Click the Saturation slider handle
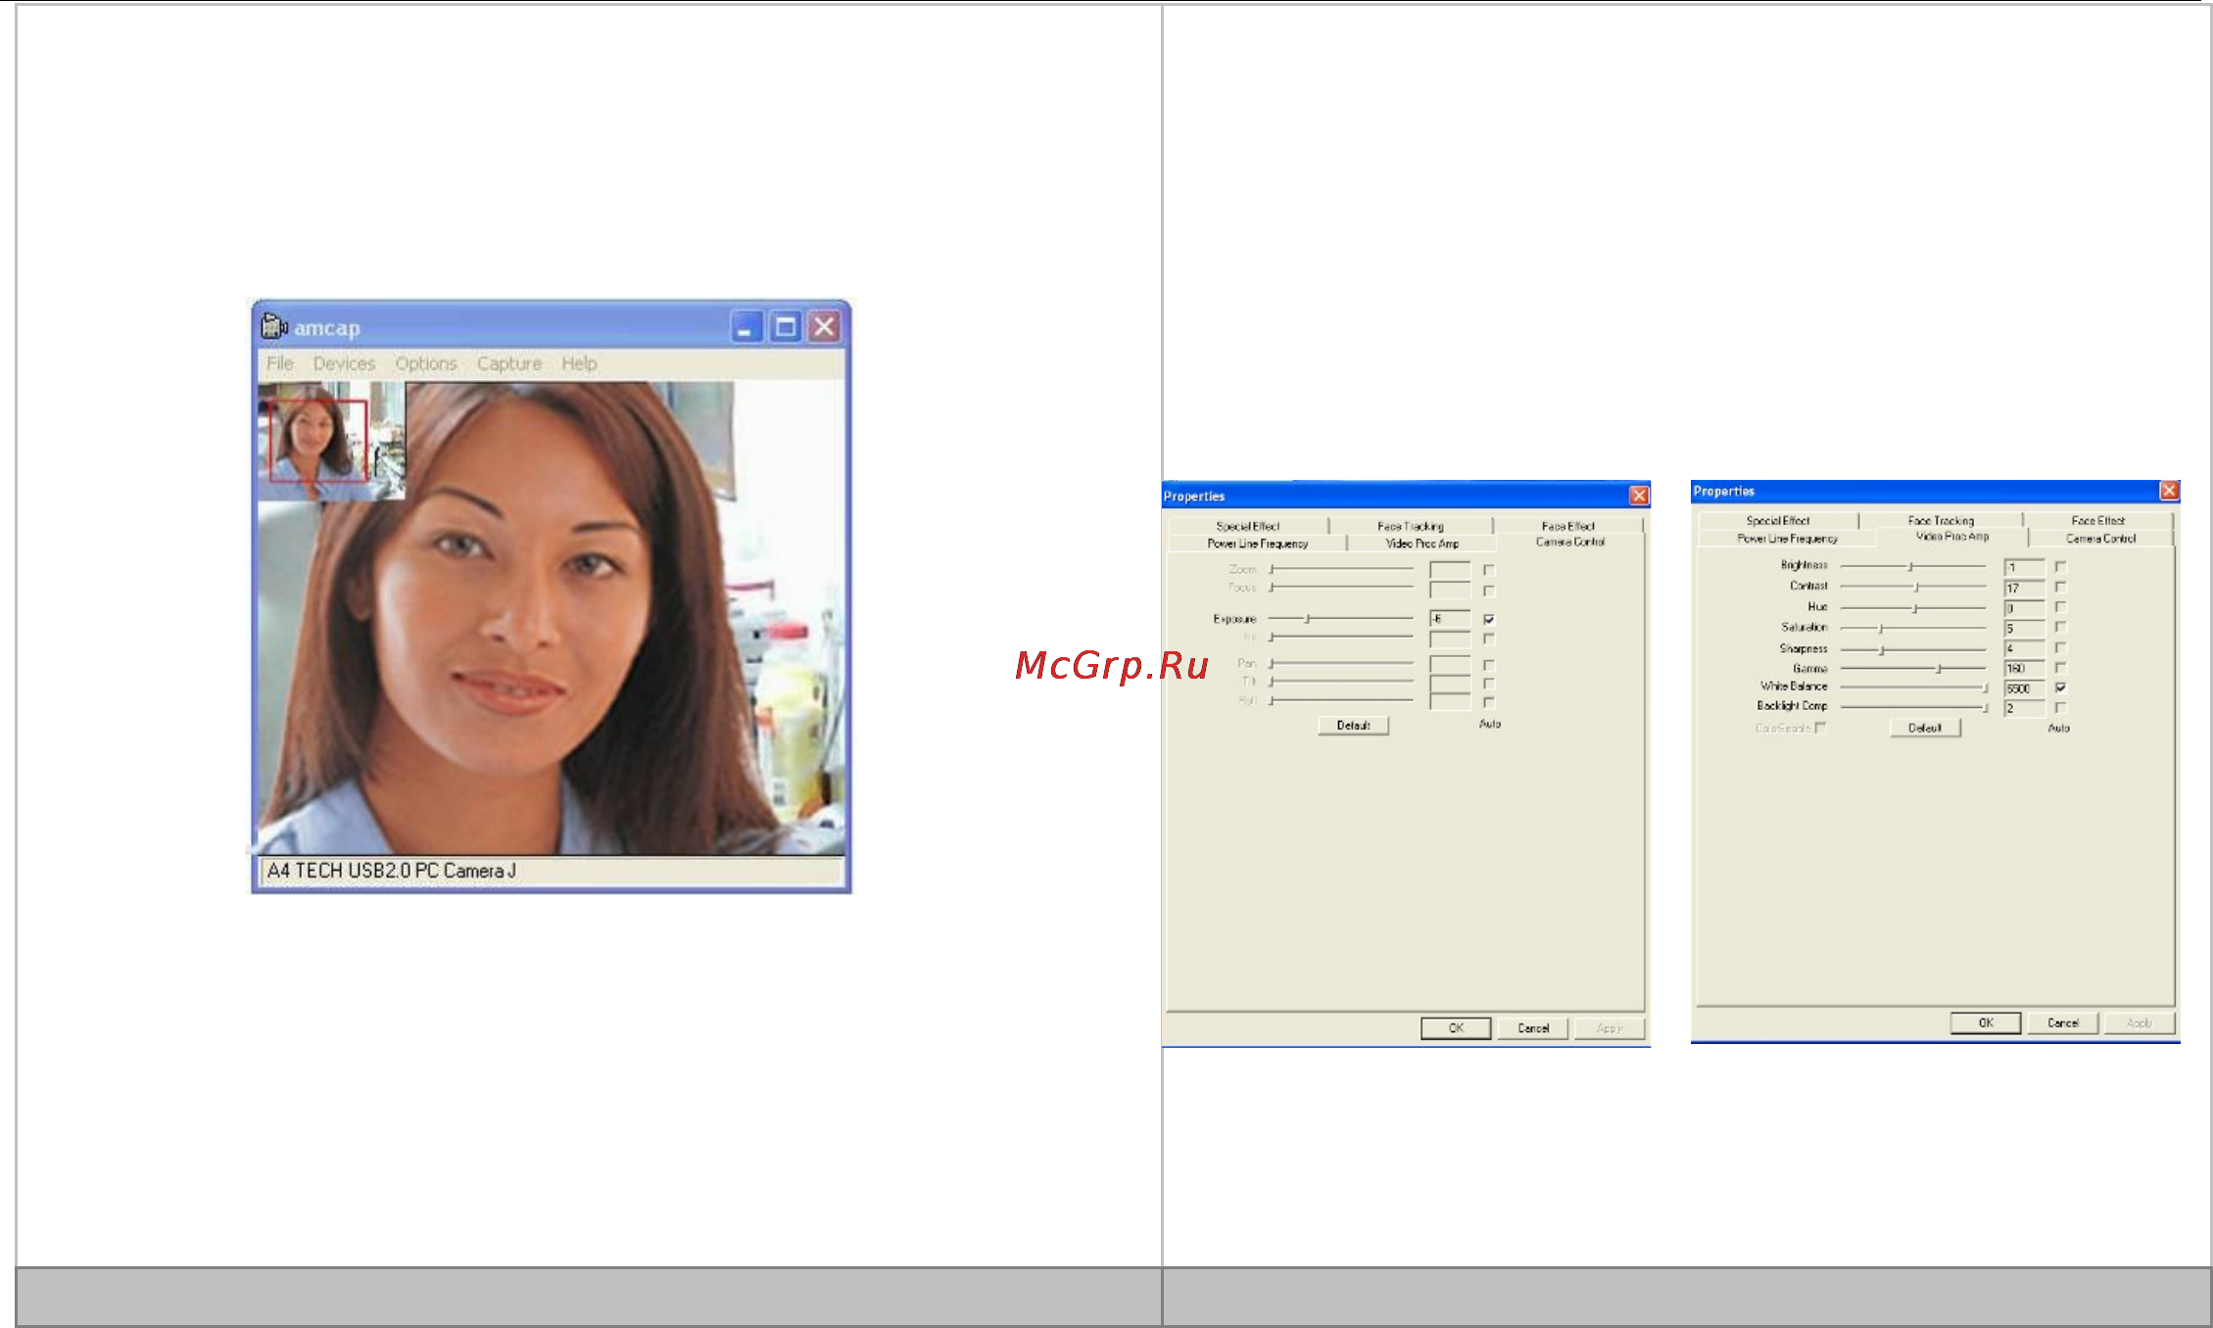This screenshot has height=1328, width=2213. click(1881, 628)
